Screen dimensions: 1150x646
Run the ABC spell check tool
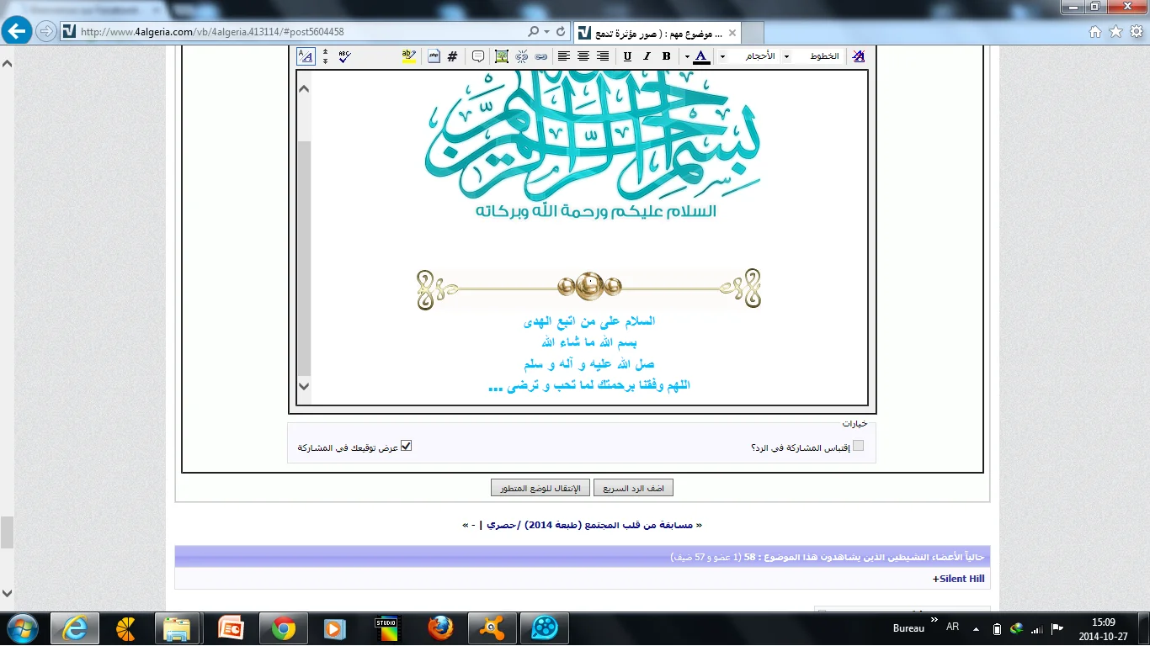(x=344, y=56)
